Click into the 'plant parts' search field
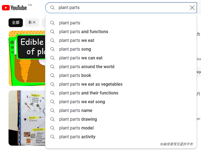Screen dimensions: 201x150 pos(121,8)
